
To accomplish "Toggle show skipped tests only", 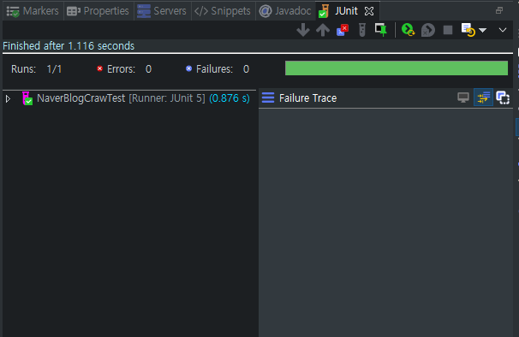I will (x=362, y=30).
